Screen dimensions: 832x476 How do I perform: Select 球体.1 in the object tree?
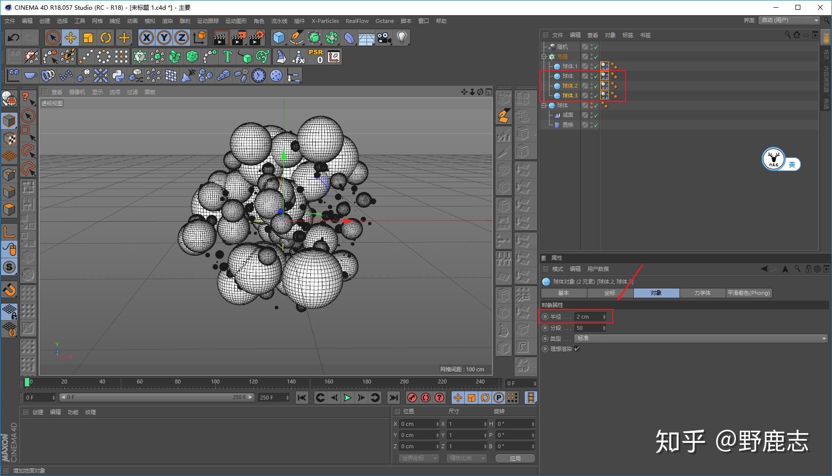pyautogui.click(x=569, y=66)
